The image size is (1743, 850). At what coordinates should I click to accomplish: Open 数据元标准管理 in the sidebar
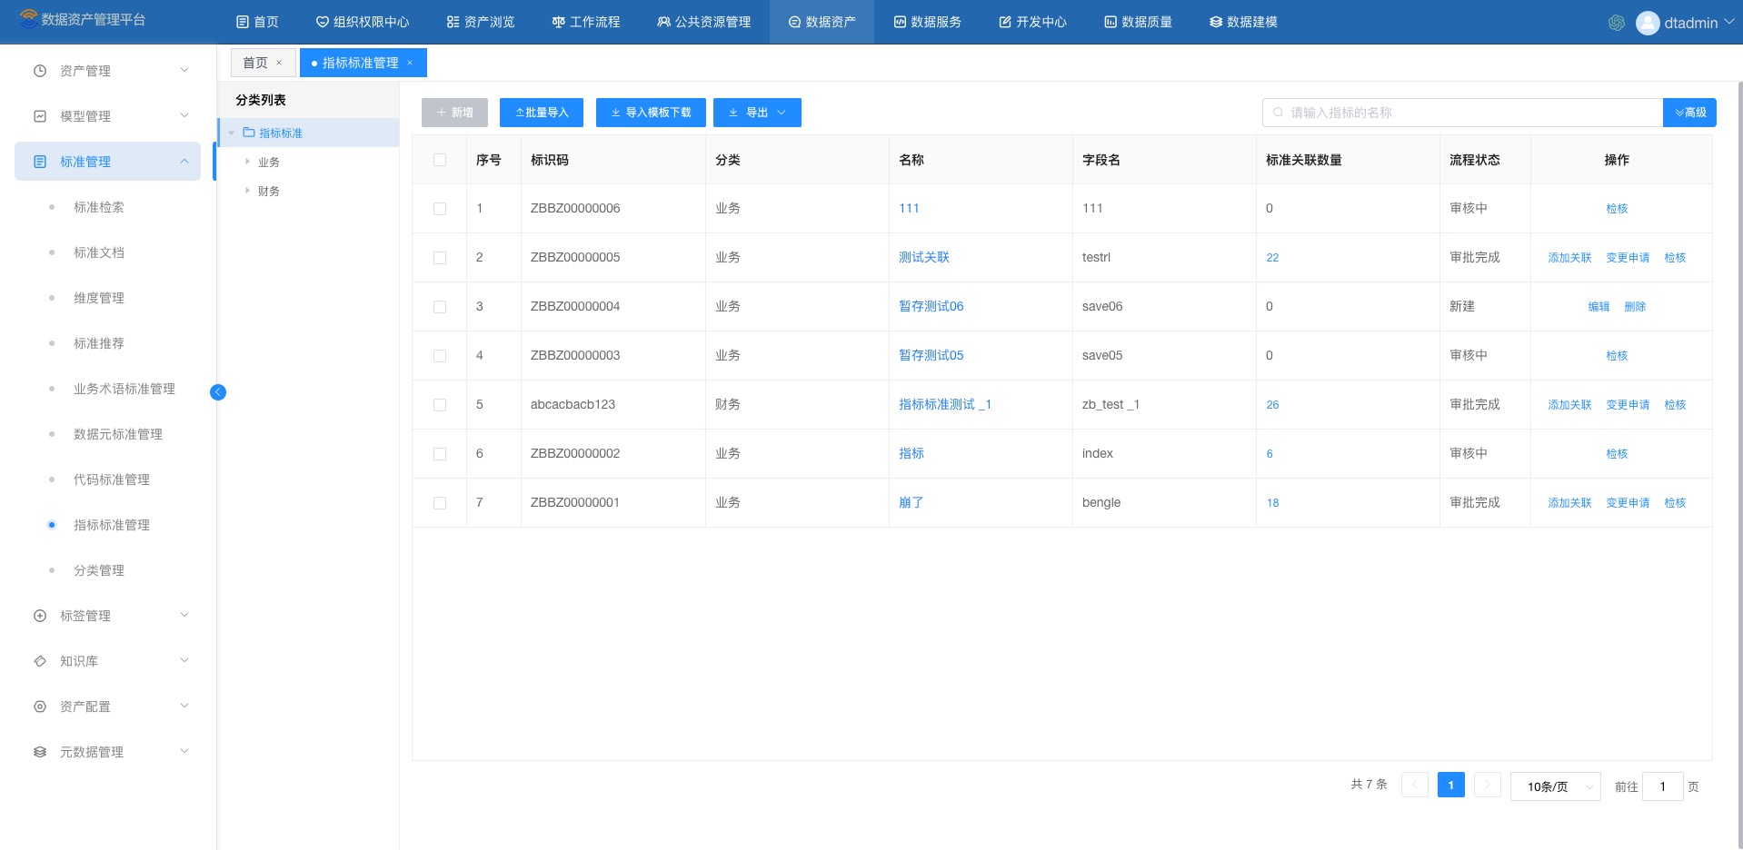coord(118,434)
